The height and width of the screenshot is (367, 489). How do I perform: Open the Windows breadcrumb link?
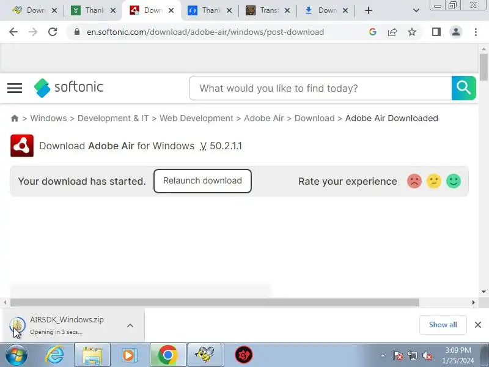tap(48, 118)
